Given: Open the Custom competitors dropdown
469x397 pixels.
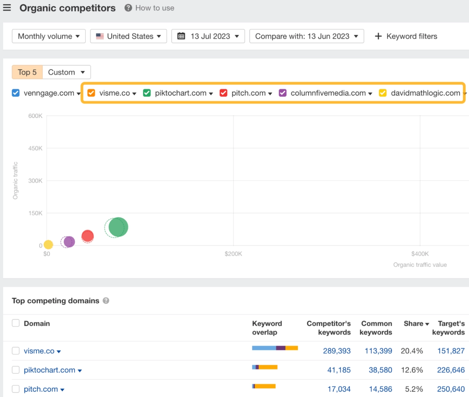Looking at the screenshot, I should (66, 72).
